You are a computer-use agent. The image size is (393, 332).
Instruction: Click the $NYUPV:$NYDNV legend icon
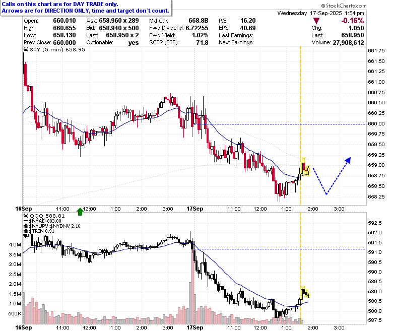26,226
